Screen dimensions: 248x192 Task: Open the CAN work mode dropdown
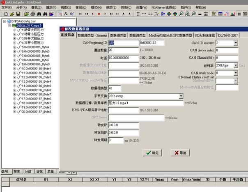click(x=236, y=73)
